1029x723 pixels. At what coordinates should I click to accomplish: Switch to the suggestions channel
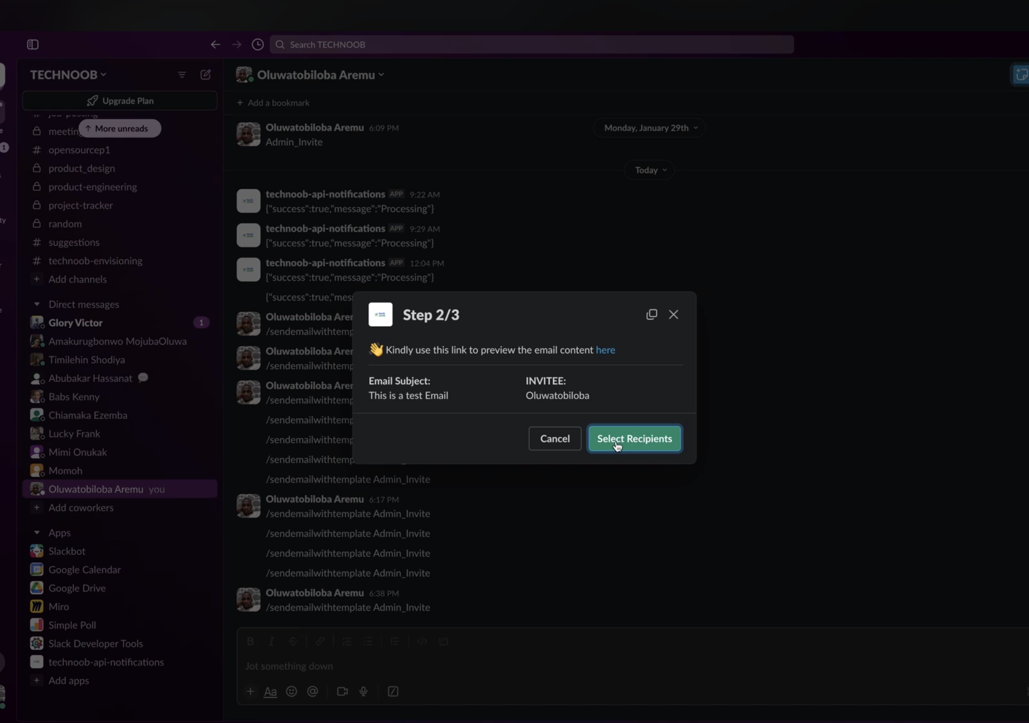tap(74, 242)
